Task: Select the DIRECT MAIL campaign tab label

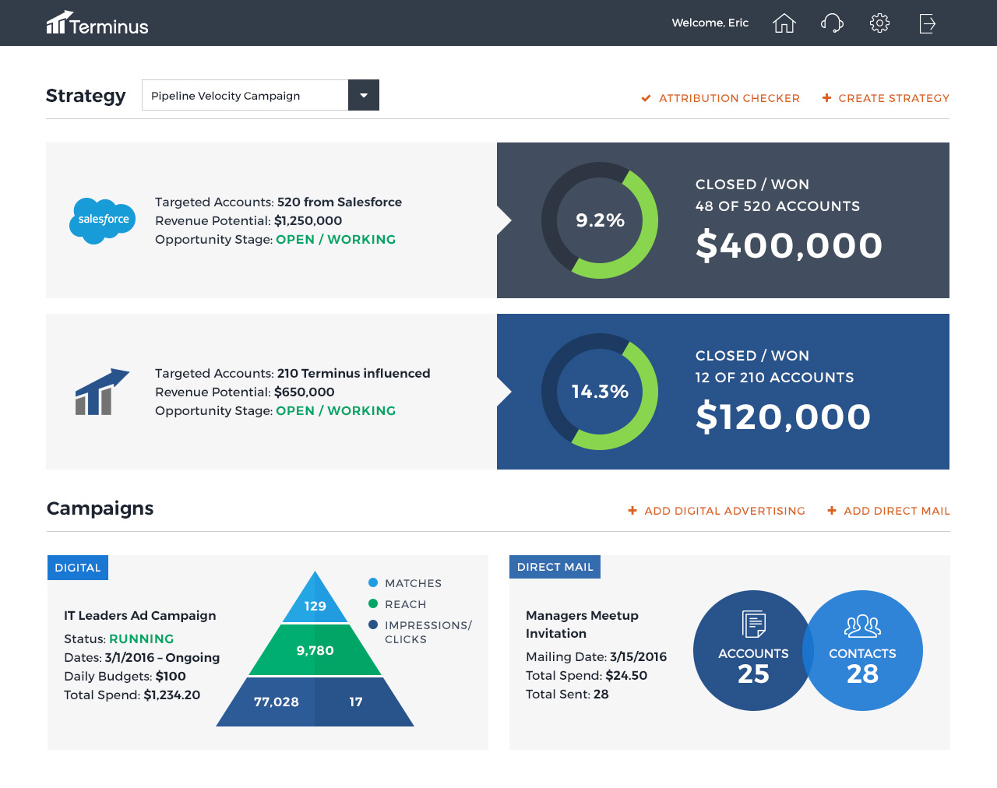Action: coord(555,567)
